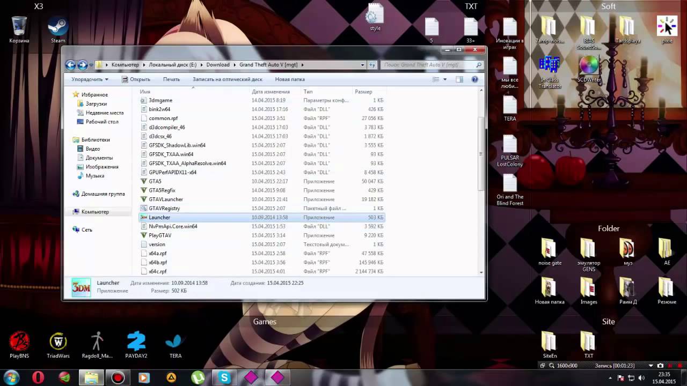Viewport: 687px width, 386px height.
Task: Open the Упорядочить menu
Action: (x=90, y=79)
